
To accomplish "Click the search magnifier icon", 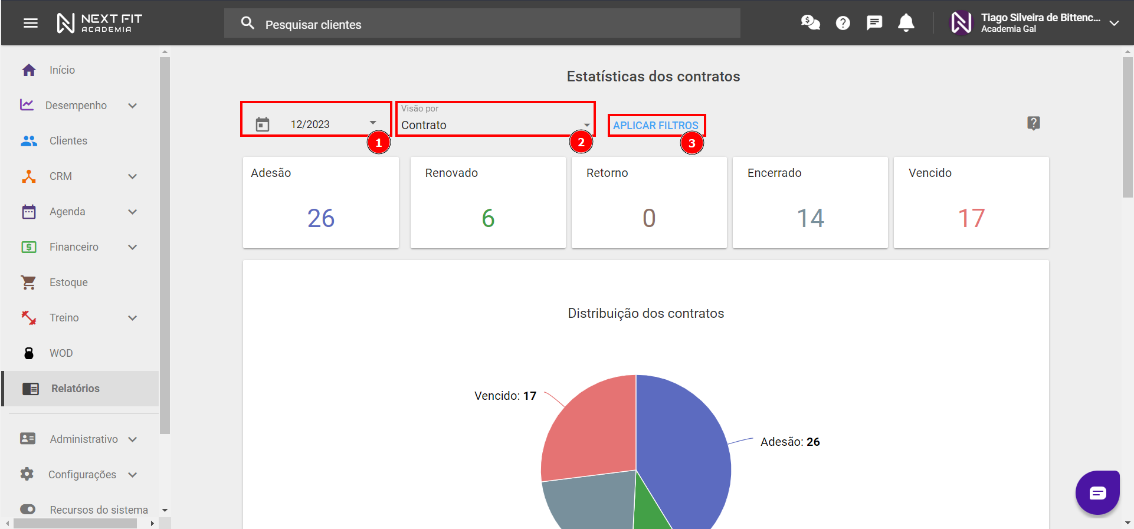I will [248, 23].
